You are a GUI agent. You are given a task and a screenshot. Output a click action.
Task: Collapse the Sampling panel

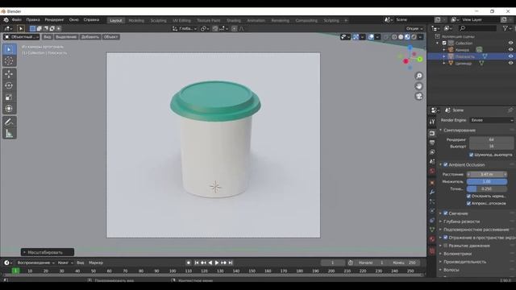pos(459,130)
